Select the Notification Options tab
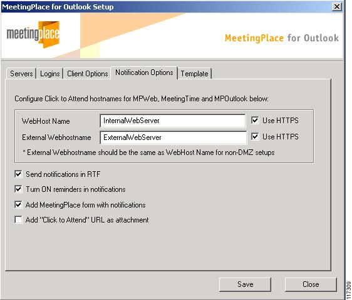 pos(144,72)
